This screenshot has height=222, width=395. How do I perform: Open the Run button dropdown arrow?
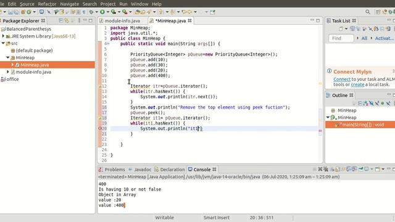(x=107, y=12)
